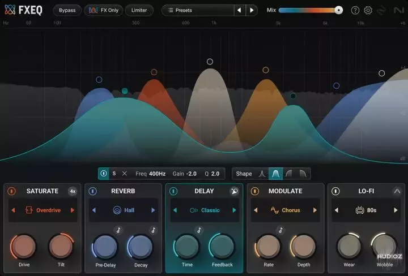408x276 pixels.
Task: Toggle the Saturate module power button
Action: (x=11, y=191)
